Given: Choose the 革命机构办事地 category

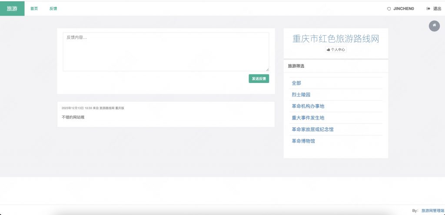Looking at the screenshot, I should (x=308, y=106).
